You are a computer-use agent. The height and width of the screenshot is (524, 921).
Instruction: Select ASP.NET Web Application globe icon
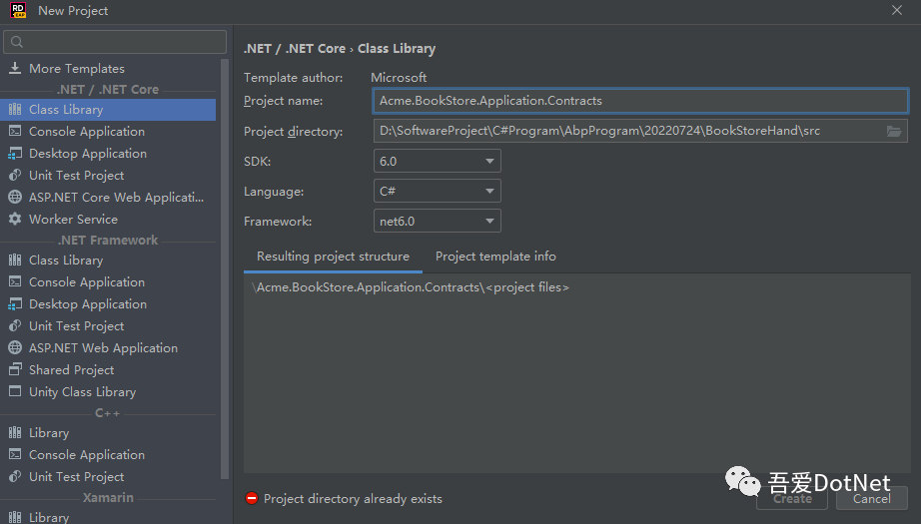15,348
